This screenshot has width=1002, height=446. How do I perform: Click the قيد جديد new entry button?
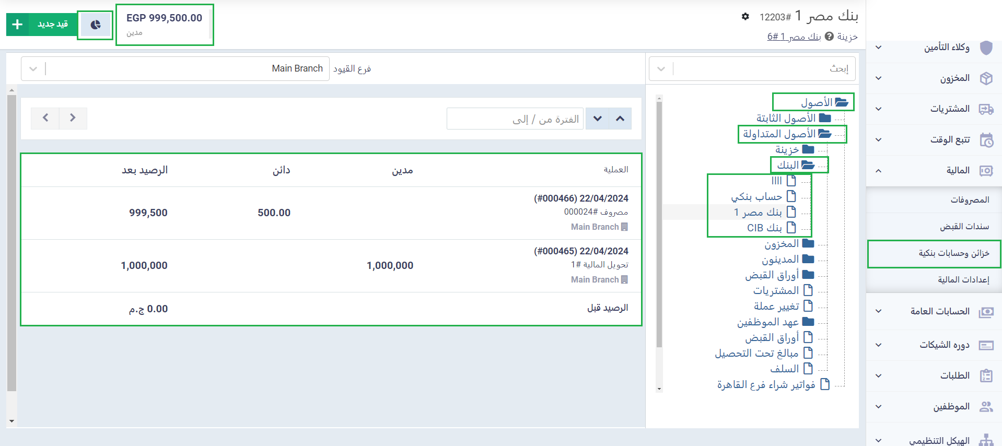[x=42, y=25]
